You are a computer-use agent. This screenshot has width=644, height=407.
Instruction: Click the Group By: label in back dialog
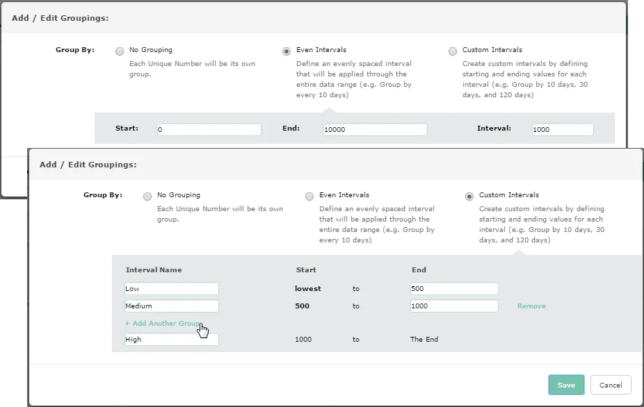tap(75, 49)
